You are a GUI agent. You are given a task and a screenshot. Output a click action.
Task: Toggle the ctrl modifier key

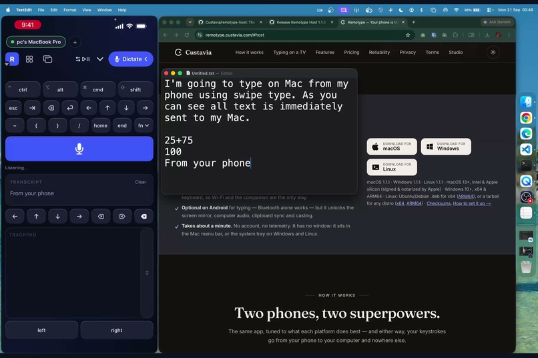click(x=23, y=89)
